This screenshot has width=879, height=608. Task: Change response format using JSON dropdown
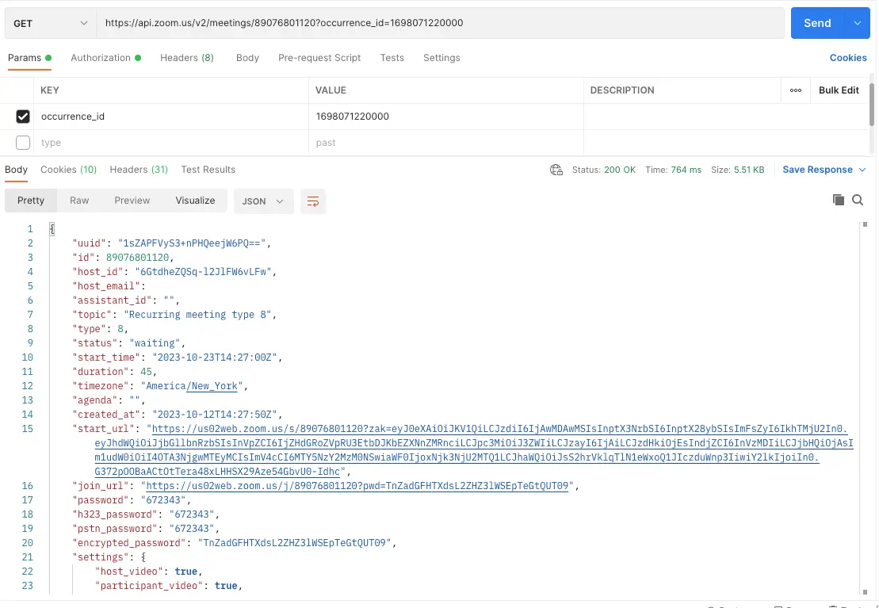(262, 201)
